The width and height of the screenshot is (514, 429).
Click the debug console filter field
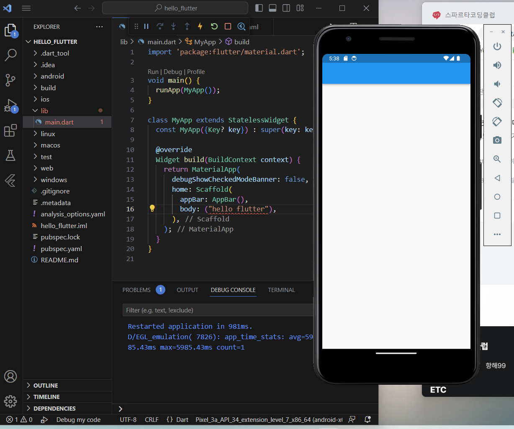point(218,310)
